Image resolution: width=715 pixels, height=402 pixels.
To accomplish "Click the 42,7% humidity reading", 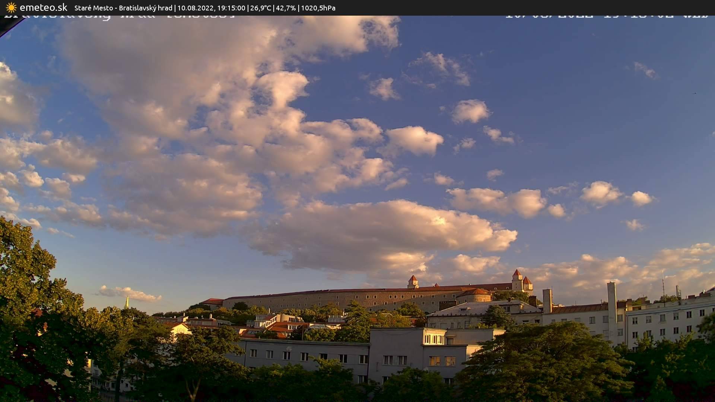I will click(286, 8).
